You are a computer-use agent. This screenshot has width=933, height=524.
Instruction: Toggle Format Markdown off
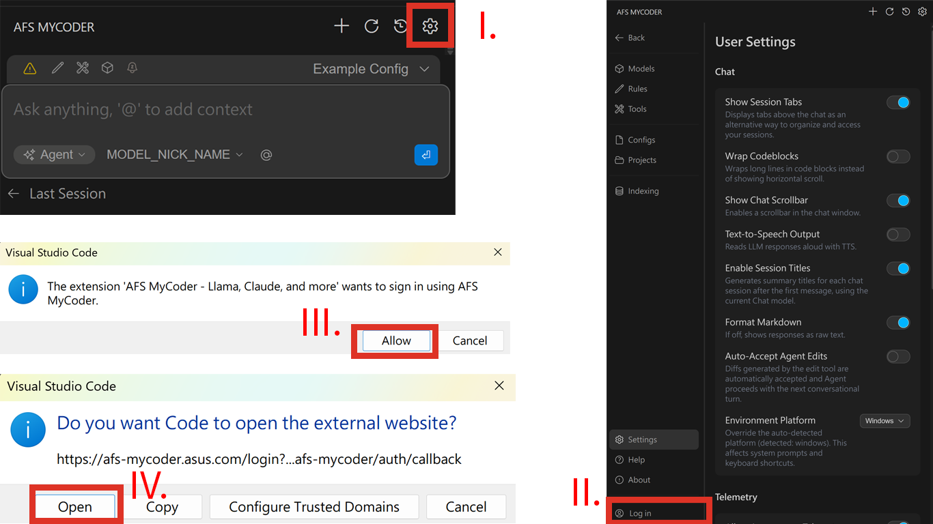[x=898, y=323]
